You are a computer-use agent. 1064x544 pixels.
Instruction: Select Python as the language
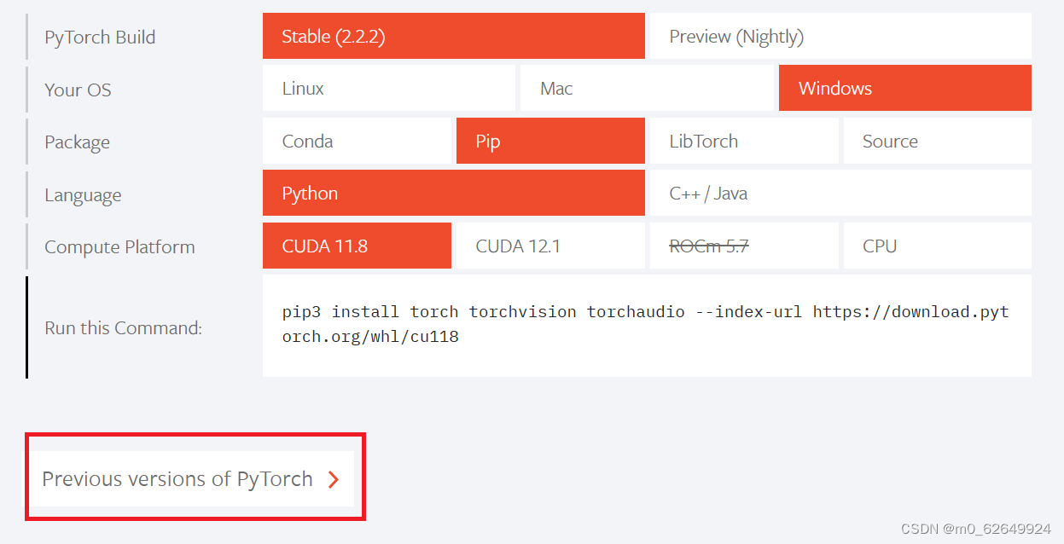(453, 193)
